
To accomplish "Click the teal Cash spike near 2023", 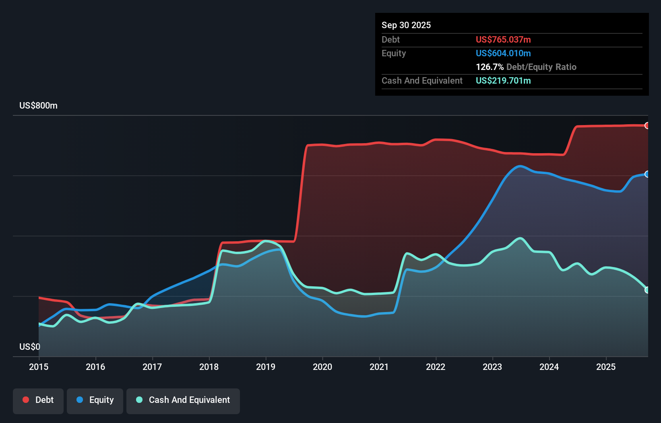I will point(520,238).
